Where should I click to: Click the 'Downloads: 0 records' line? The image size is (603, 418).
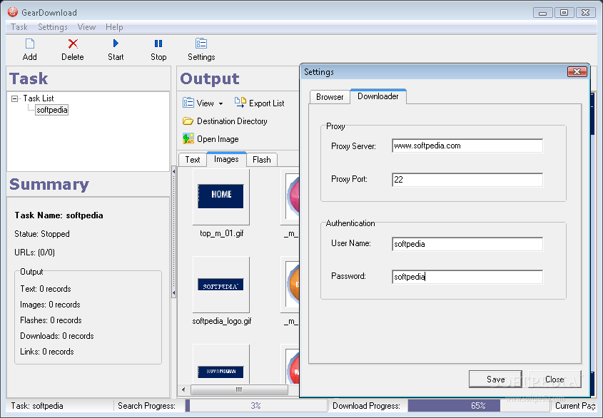(57, 336)
